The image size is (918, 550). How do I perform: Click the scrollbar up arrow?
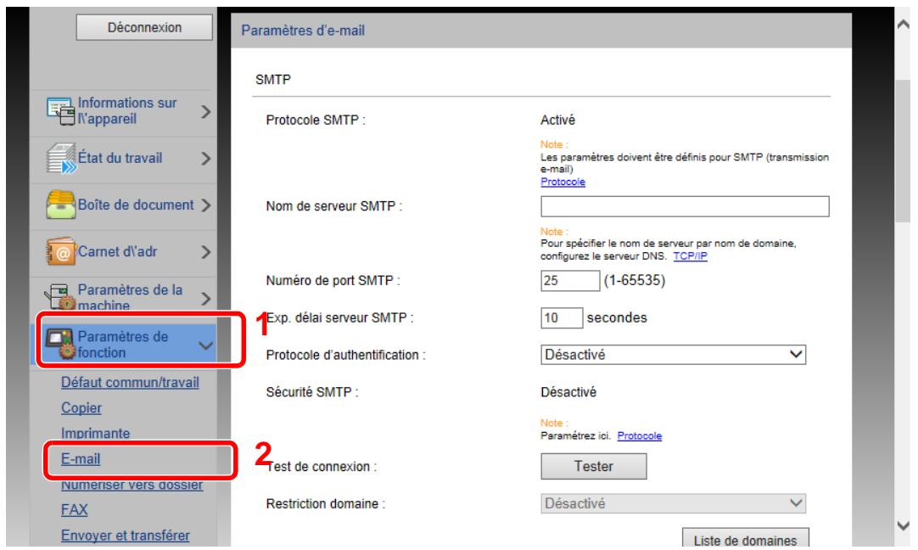pos(904,24)
